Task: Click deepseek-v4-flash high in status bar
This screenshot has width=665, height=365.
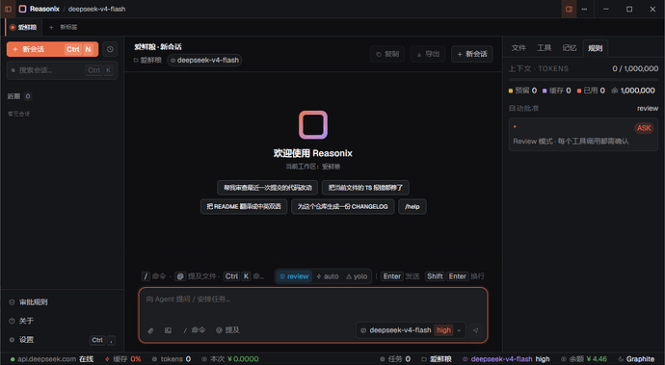Action: coord(506,359)
